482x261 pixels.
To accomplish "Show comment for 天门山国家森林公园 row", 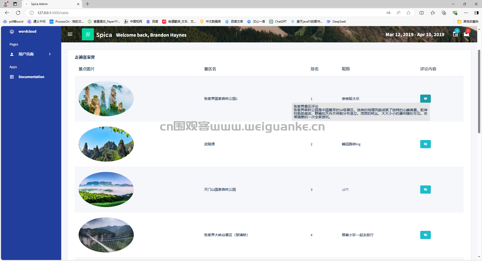I will [x=425, y=189].
